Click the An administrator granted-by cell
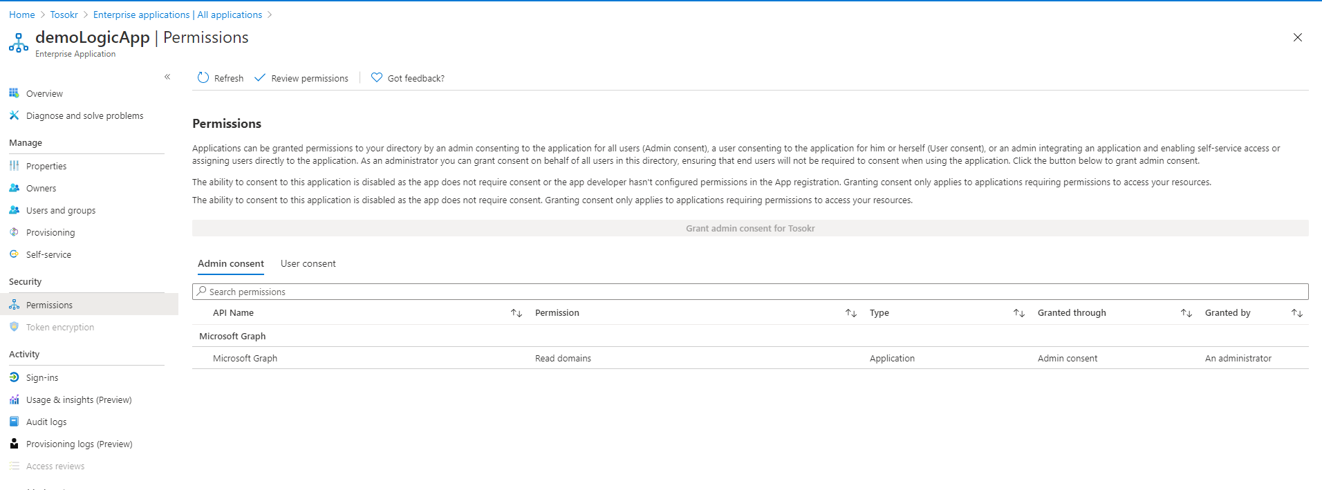Viewport: 1322px width, 490px height. 1238,358
